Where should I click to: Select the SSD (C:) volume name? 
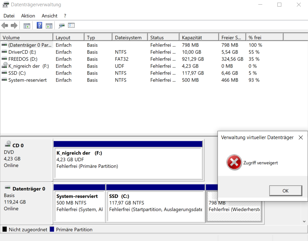[x=17, y=73]
